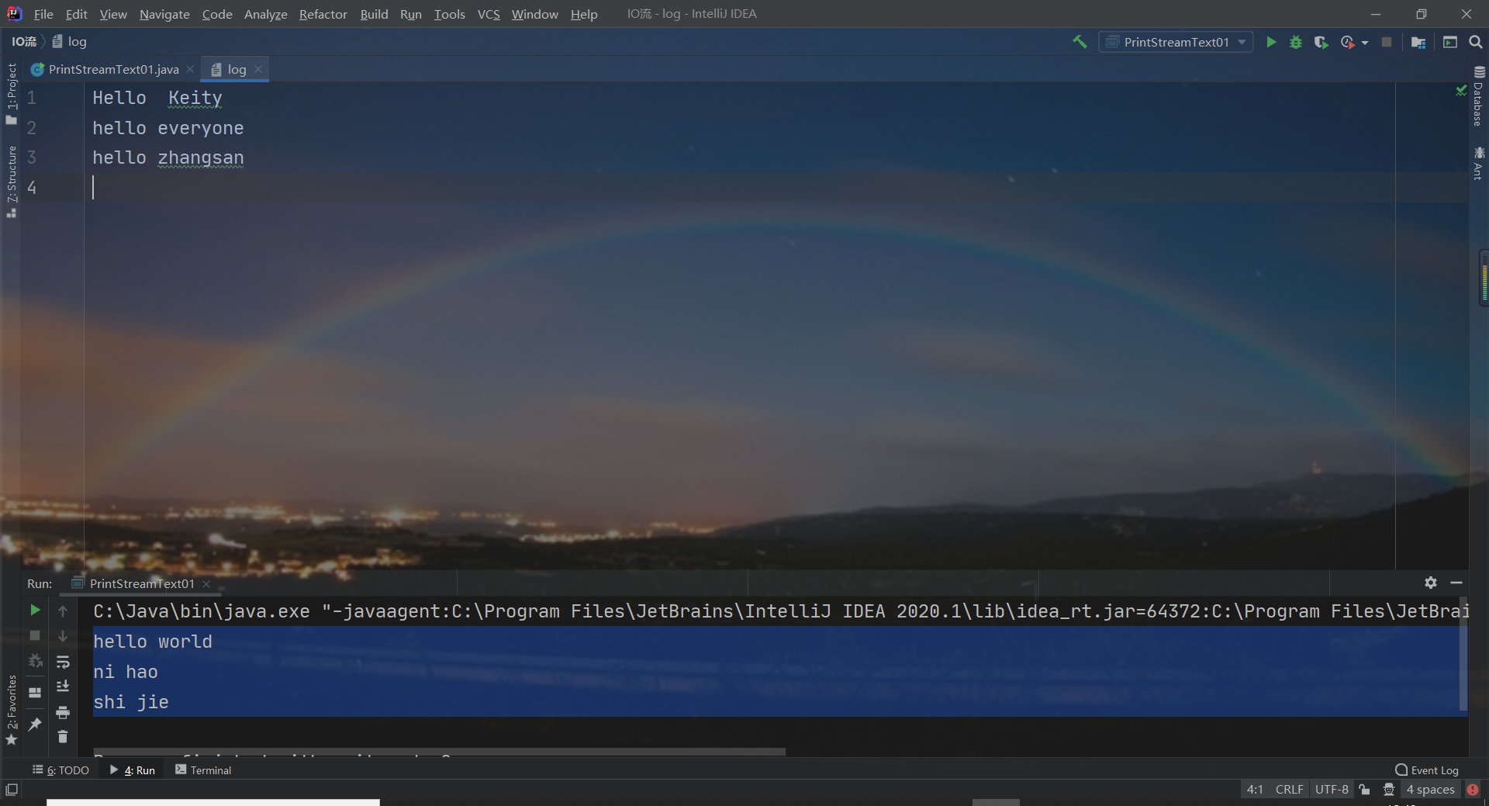Click the tool windows quick access icon at the bottom-left

(12, 790)
